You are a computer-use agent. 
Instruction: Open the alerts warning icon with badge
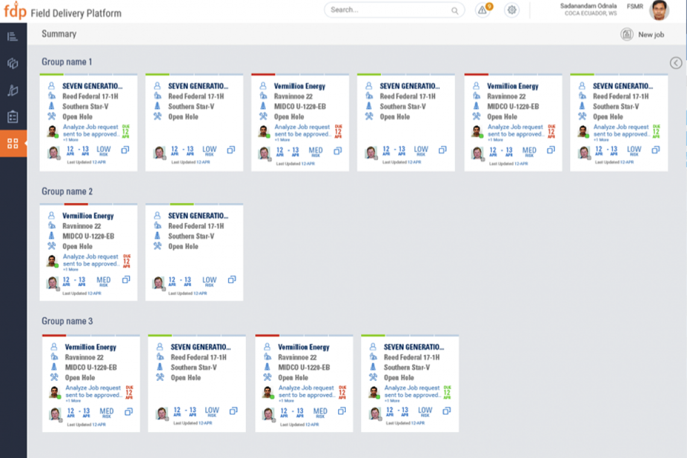(483, 10)
